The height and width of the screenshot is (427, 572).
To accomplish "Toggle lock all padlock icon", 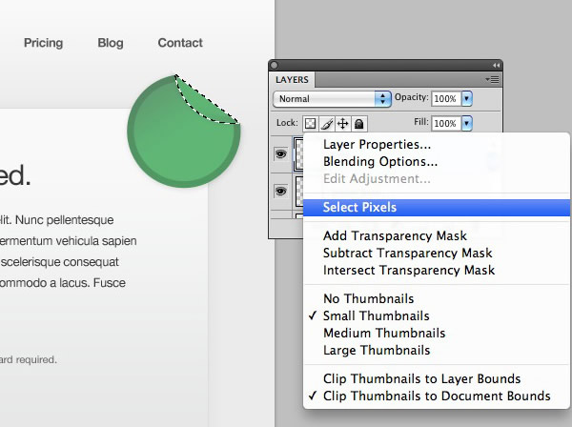I will [359, 124].
